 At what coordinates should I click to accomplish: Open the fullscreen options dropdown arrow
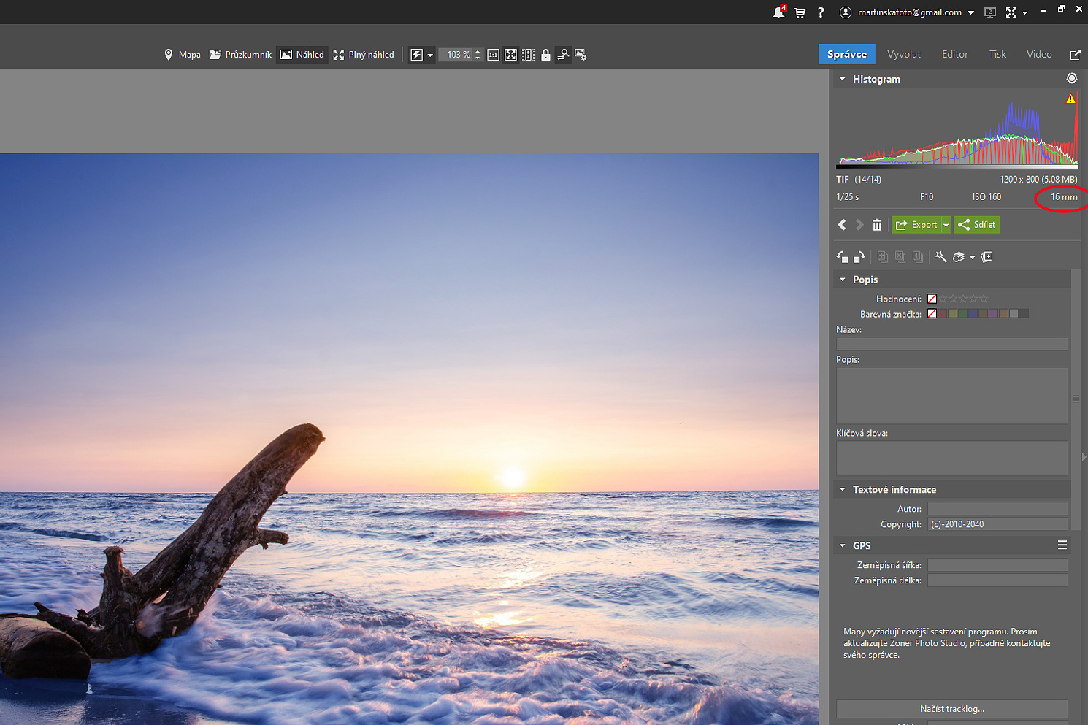tap(1024, 13)
